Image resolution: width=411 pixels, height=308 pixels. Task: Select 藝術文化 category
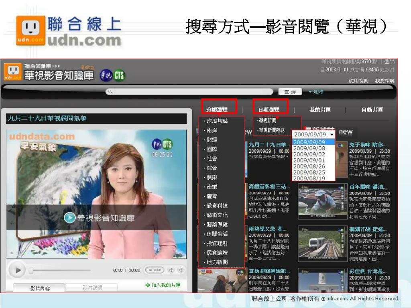[217, 215]
